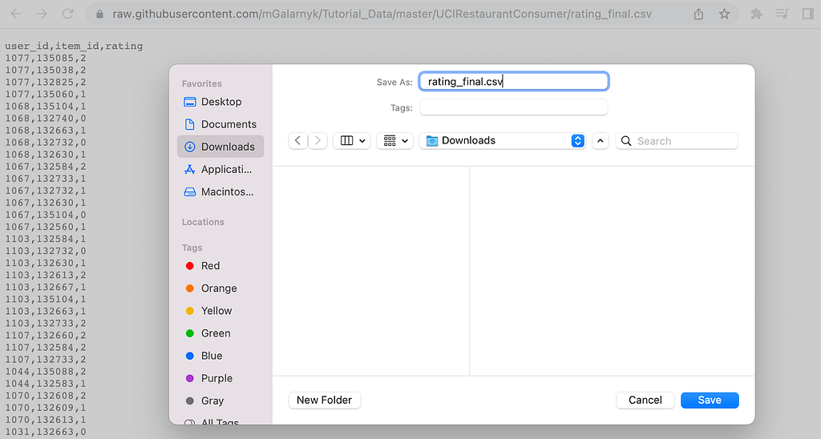Click the Favorites sidebar heading

point(201,84)
